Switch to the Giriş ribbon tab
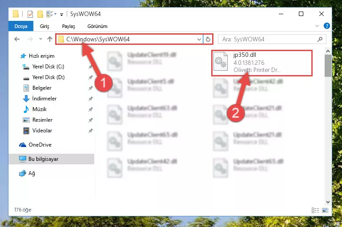 click(x=44, y=26)
